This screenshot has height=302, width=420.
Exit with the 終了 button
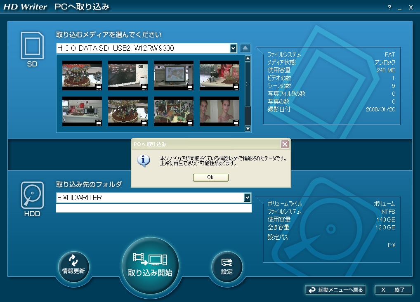[393, 290]
